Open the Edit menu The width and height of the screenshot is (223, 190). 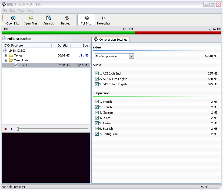coord(12,10)
